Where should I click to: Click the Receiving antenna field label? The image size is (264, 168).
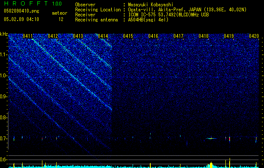(x=97, y=20)
